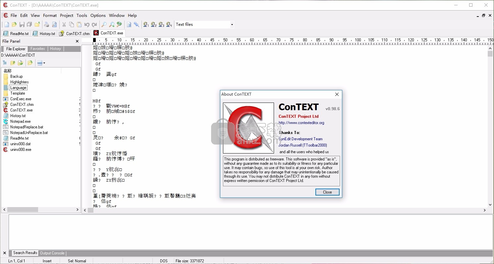Find next occurrence using the toolbar icon
494x264 pixels.
pyautogui.click(x=112, y=24)
